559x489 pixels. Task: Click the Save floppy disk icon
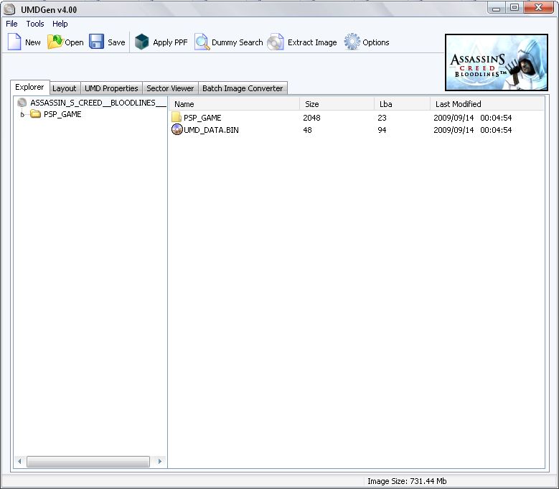click(x=96, y=42)
